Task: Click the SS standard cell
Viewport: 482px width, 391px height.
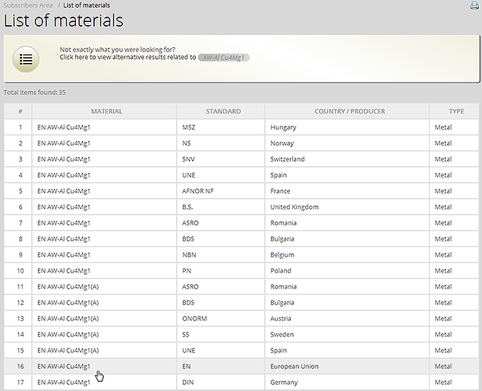Action: tap(221, 335)
